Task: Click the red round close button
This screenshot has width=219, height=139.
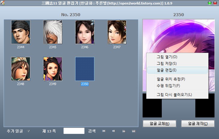Action: [x=215, y=3]
